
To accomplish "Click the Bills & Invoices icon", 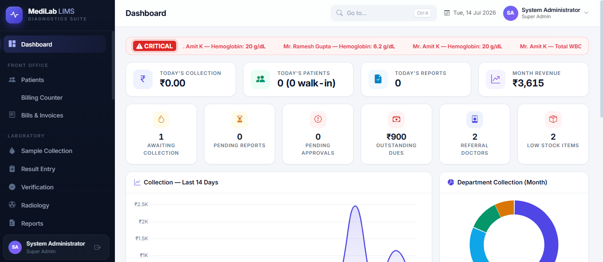I will [12, 115].
